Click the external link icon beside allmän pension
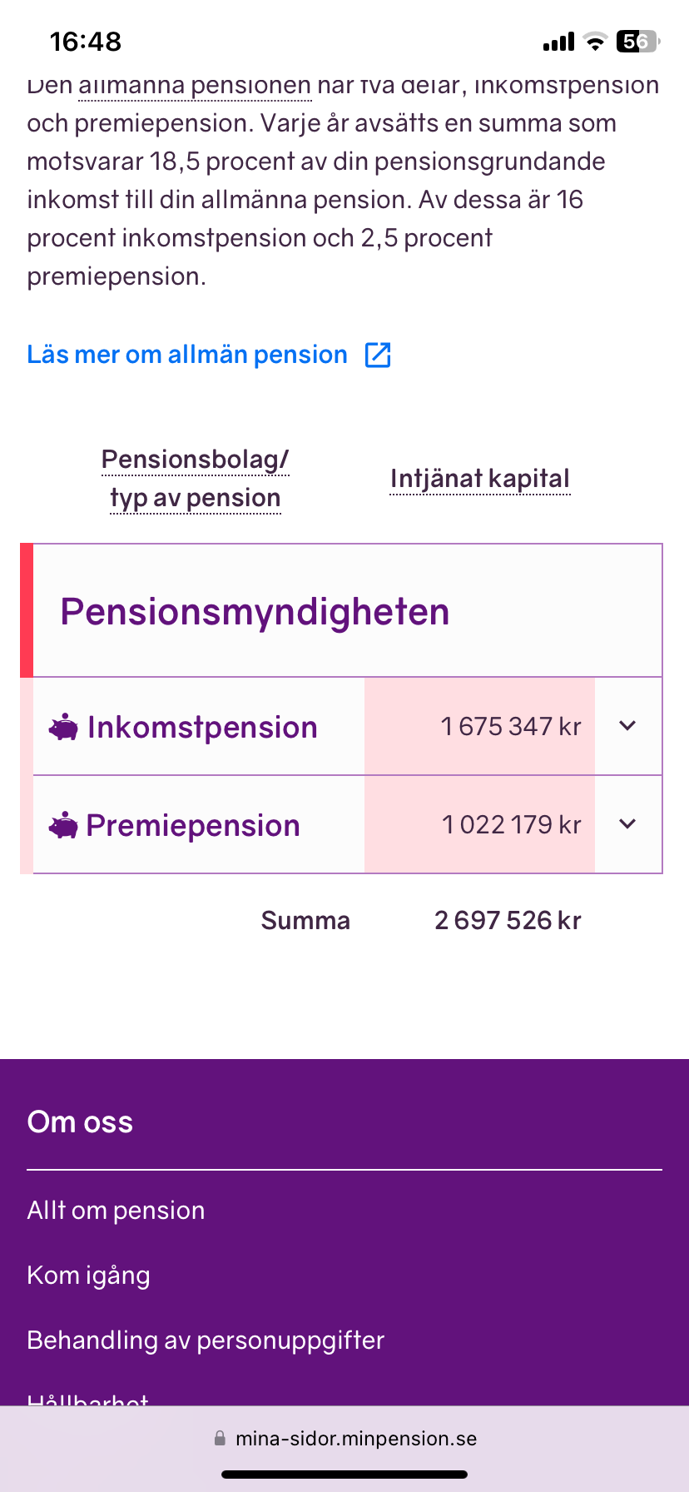Screen dimensions: 689x1492 point(378,355)
